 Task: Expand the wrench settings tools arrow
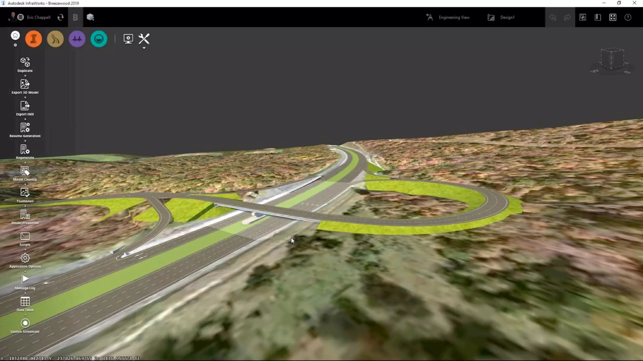[144, 48]
